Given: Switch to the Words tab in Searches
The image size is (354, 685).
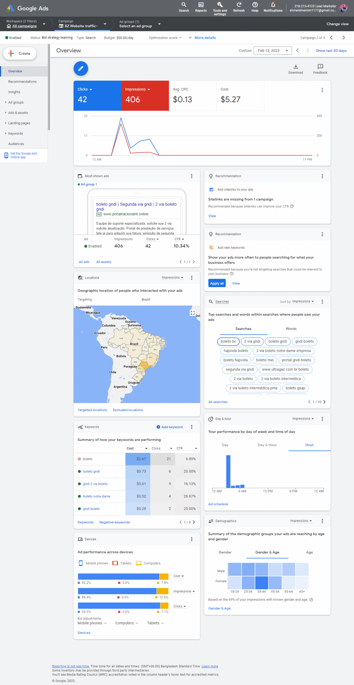Looking at the screenshot, I should [291, 329].
